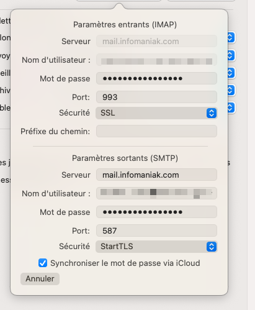Click the greyed-out IMAP Serveur field
This screenshot has height=310, width=255.
click(x=156, y=41)
